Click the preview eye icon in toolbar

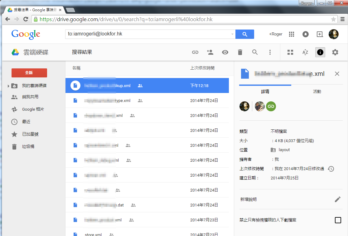click(x=225, y=52)
